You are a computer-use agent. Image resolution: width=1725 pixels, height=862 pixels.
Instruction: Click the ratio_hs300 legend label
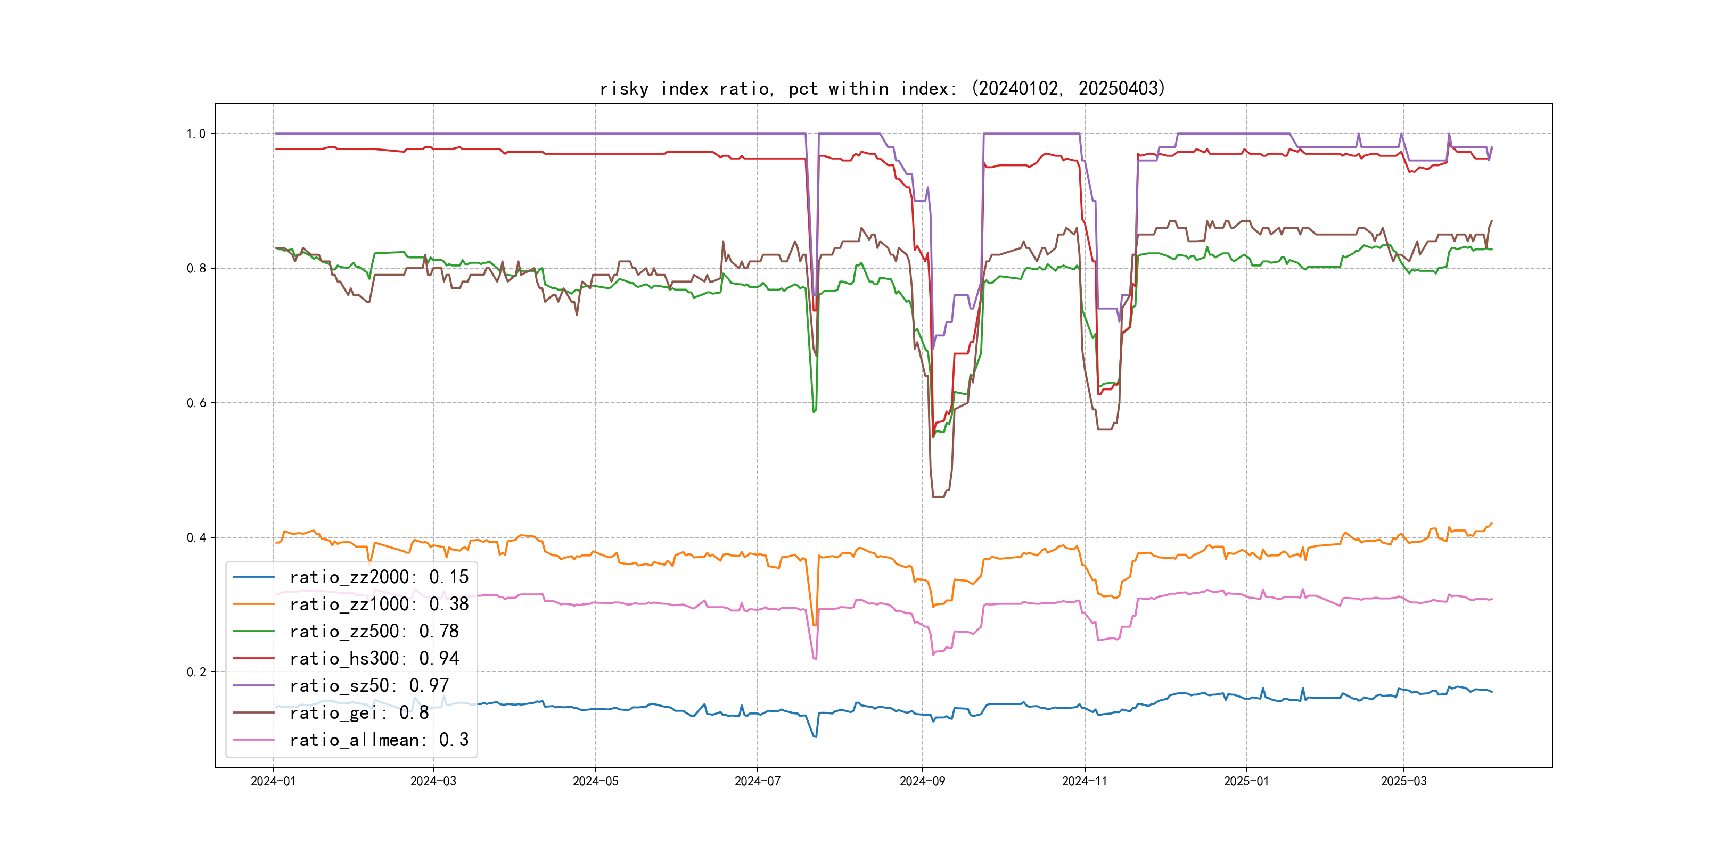tap(374, 659)
